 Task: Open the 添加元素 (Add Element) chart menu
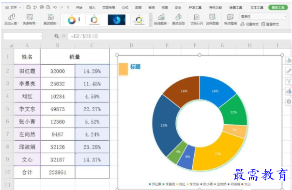(12, 19)
